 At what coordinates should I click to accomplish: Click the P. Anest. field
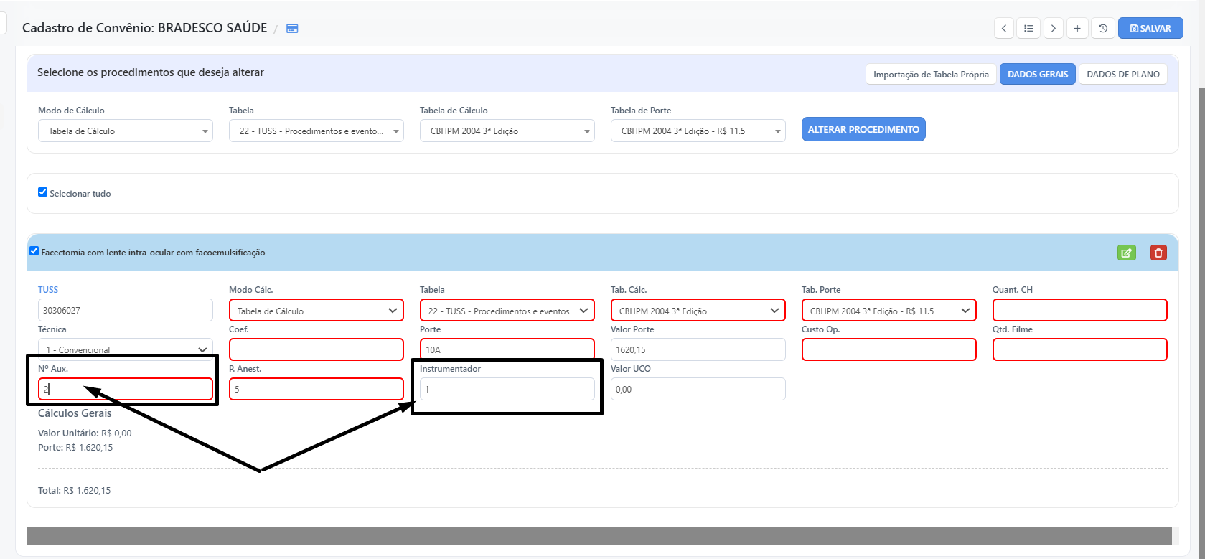point(317,389)
